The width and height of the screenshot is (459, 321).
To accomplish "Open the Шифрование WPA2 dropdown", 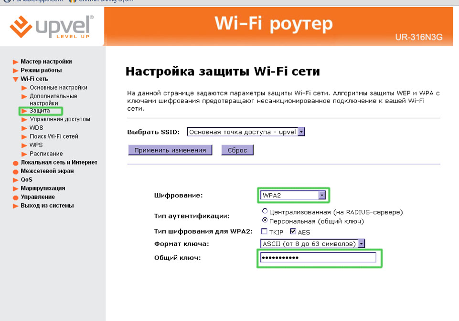I will click(322, 195).
